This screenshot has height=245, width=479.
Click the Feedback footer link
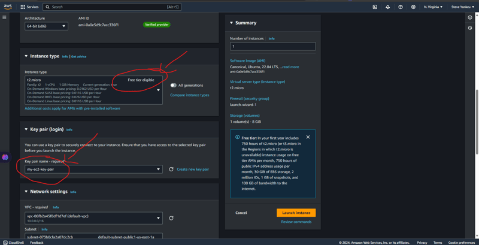point(37,243)
